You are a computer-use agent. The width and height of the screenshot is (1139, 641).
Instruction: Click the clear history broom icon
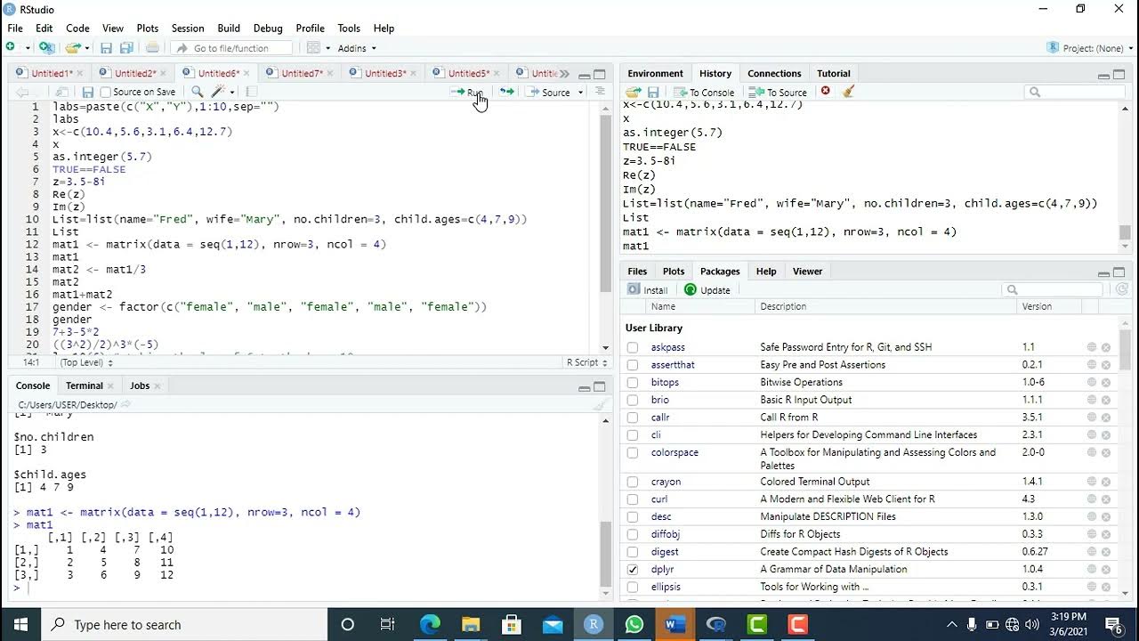coord(848,91)
